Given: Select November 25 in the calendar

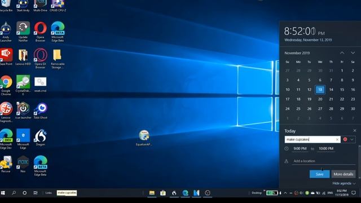Looking at the screenshot, I should tap(298, 109).
